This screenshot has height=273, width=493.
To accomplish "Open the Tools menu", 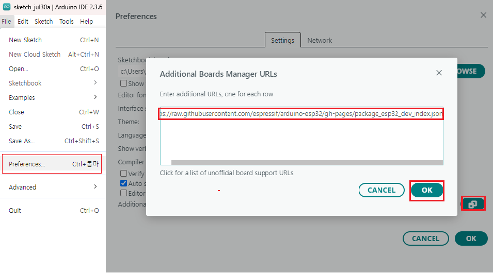I will (67, 21).
